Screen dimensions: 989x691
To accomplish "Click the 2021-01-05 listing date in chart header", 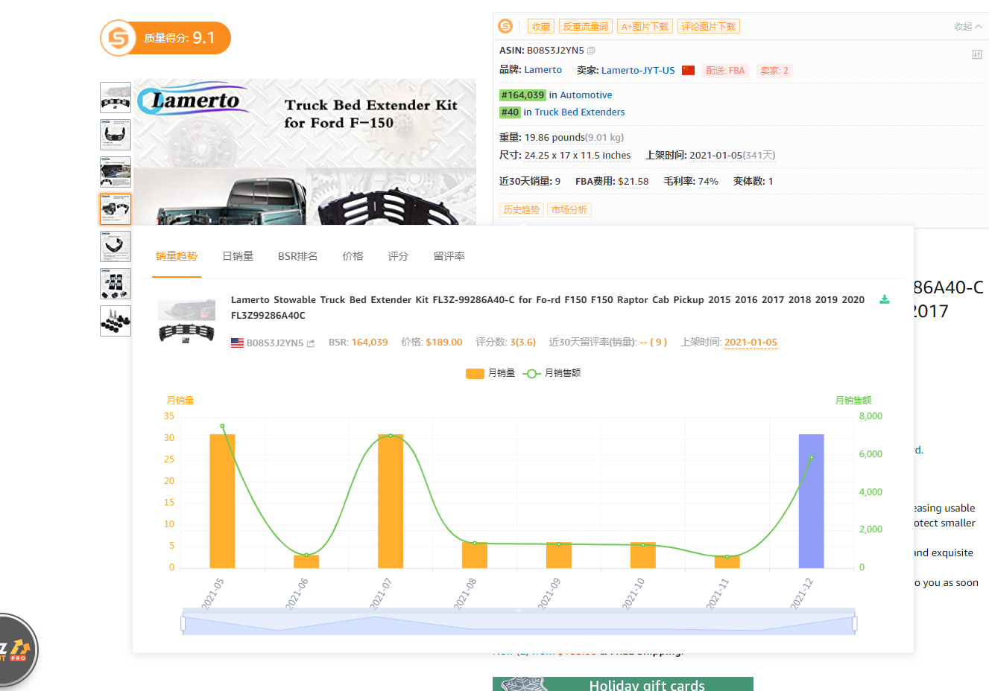I will (751, 343).
